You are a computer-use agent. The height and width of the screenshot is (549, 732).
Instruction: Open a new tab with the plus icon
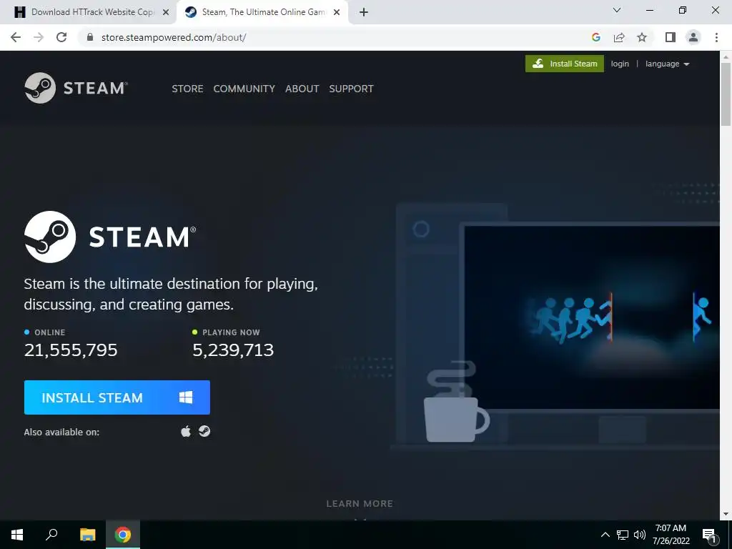pos(364,12)
